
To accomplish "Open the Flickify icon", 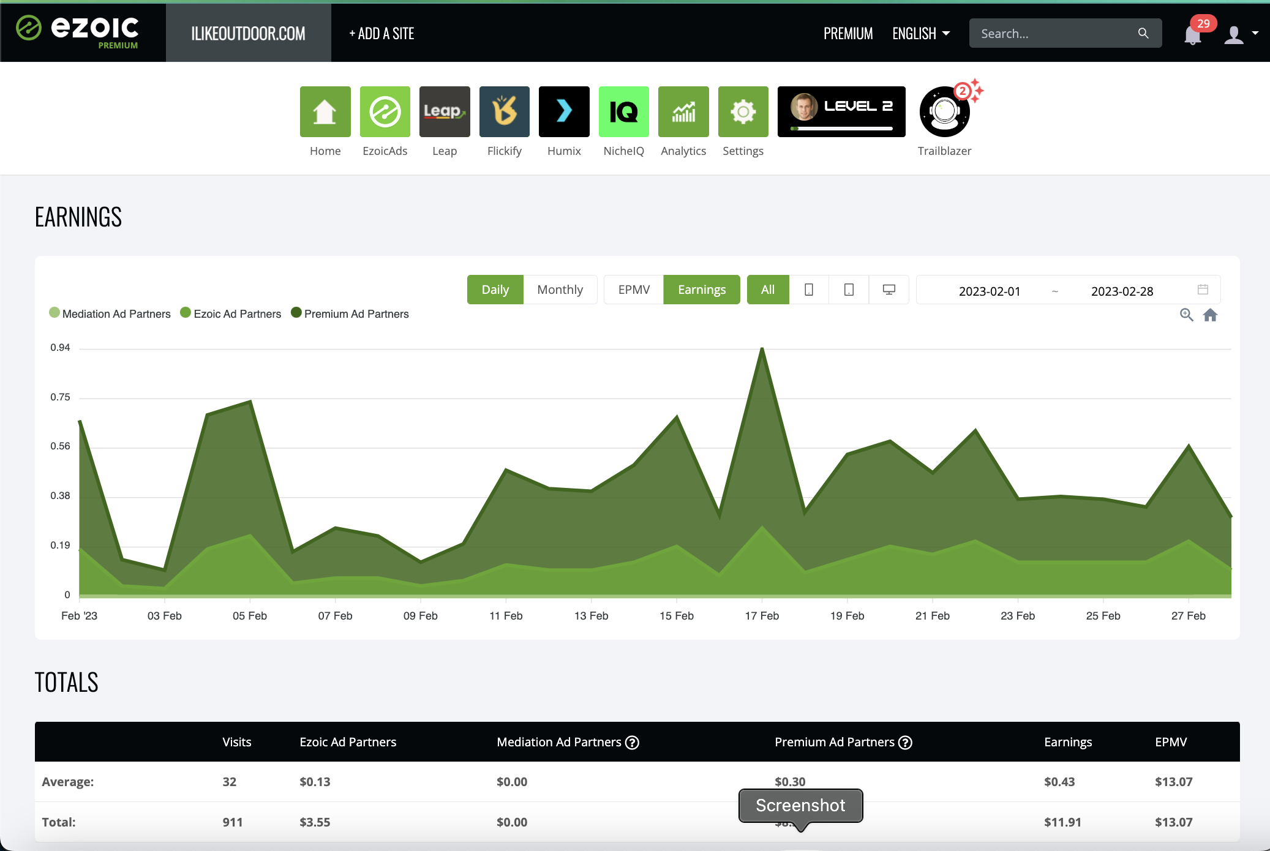I will click(505, 111).
